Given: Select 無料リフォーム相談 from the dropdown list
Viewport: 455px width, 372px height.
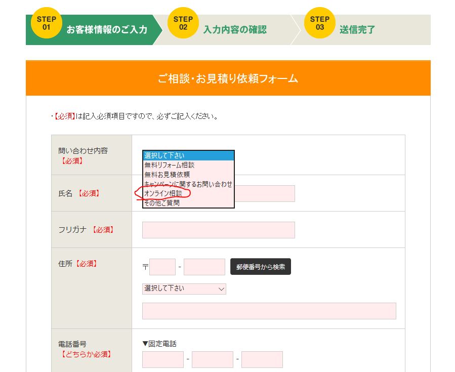Looking at the screenshot, I should (x=188, y=165).
